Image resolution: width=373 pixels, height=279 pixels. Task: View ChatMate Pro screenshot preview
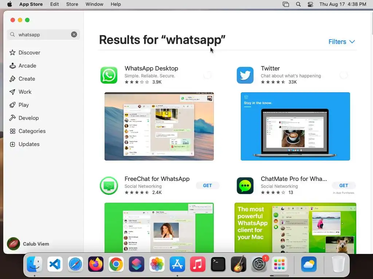click(295, 227)
